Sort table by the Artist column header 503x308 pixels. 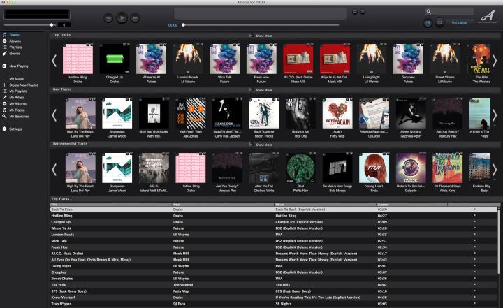tap(223, 205)
